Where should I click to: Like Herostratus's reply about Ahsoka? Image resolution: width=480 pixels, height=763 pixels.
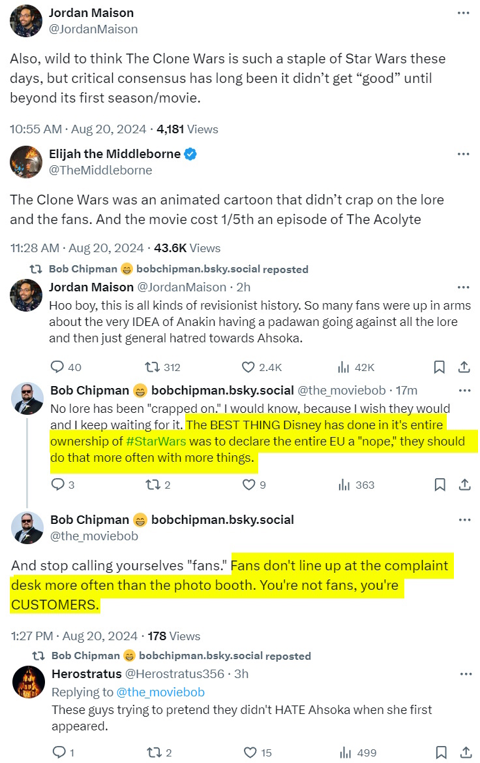(x=248, y=753)
